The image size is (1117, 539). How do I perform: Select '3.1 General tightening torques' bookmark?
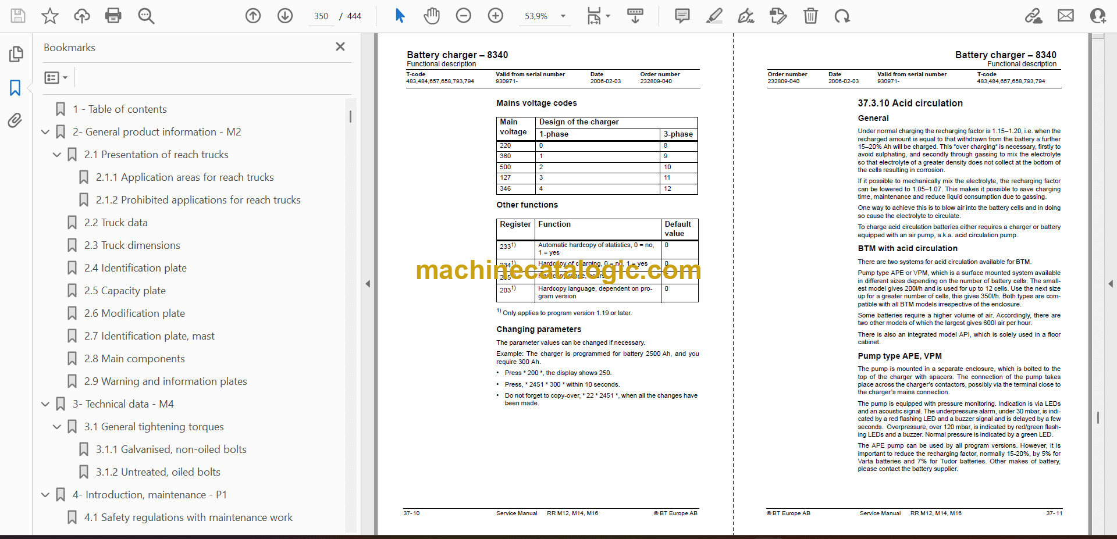(154, 427)
